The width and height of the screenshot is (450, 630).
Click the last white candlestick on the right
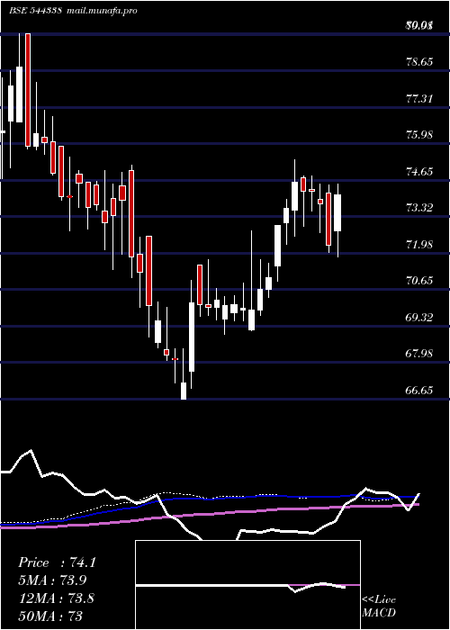tap(337, 213)
